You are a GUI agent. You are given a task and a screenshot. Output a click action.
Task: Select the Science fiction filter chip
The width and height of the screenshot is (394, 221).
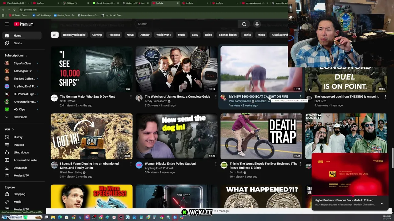tap(227, 35)
